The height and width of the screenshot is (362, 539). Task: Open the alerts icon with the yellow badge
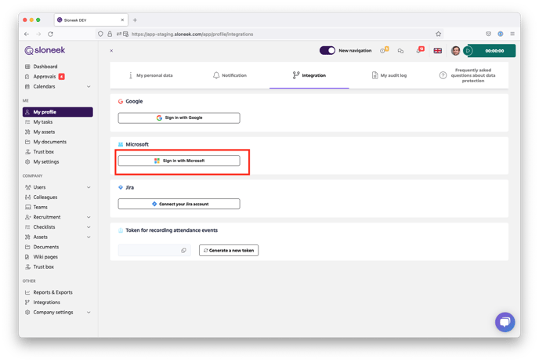(384, 50)
